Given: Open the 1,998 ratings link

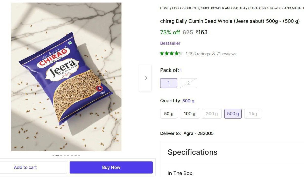Looking at the screenshot, I should tap(198, 54).
